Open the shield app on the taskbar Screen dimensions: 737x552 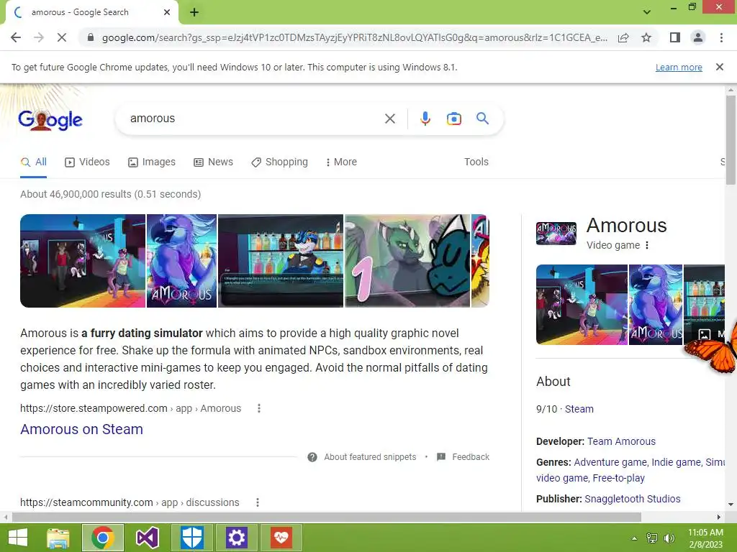(x=191, y=538)
